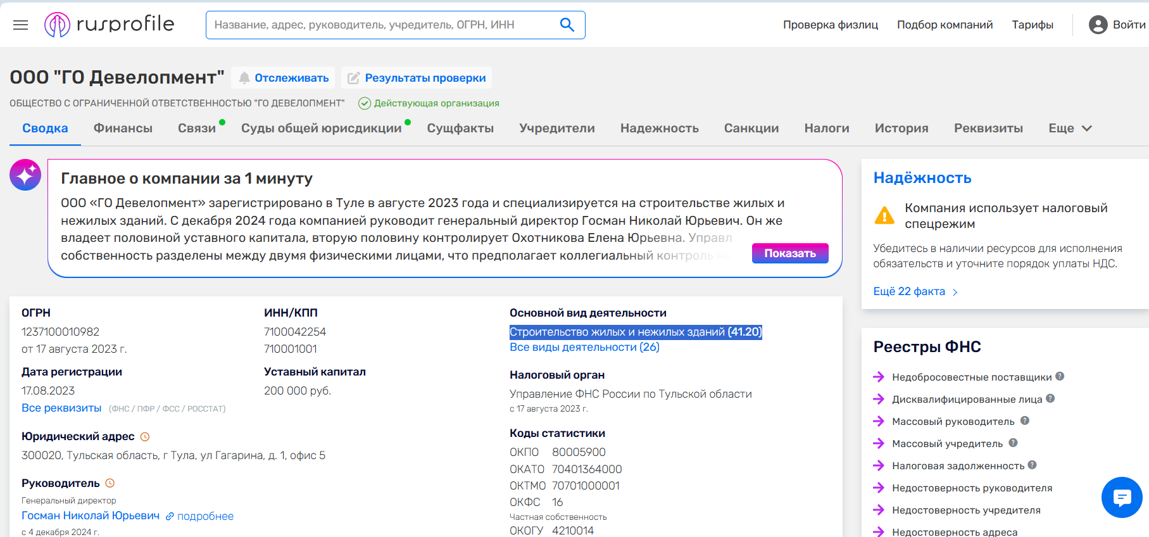Click clock icon next to Юридический адрес
Viewport: 1149px width, 537px height.
pyautogui.click(x=145, y=437)
